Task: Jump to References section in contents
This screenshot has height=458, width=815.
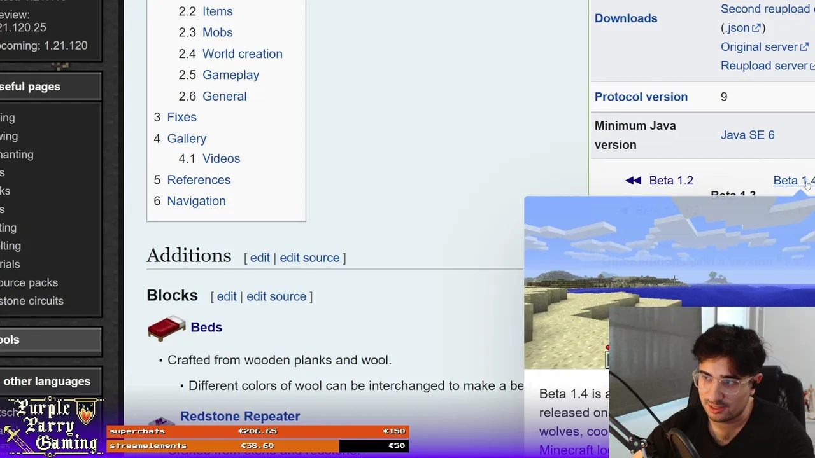Action: tap(199, 180)
